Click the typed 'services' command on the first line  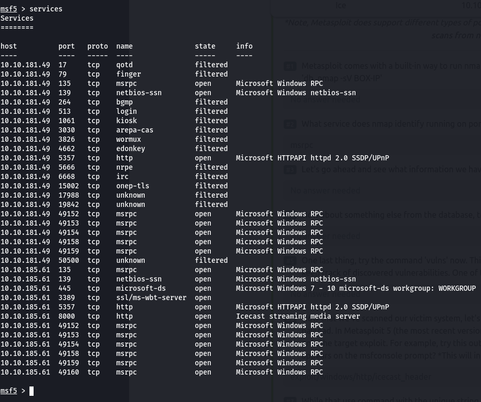point(46,9)
